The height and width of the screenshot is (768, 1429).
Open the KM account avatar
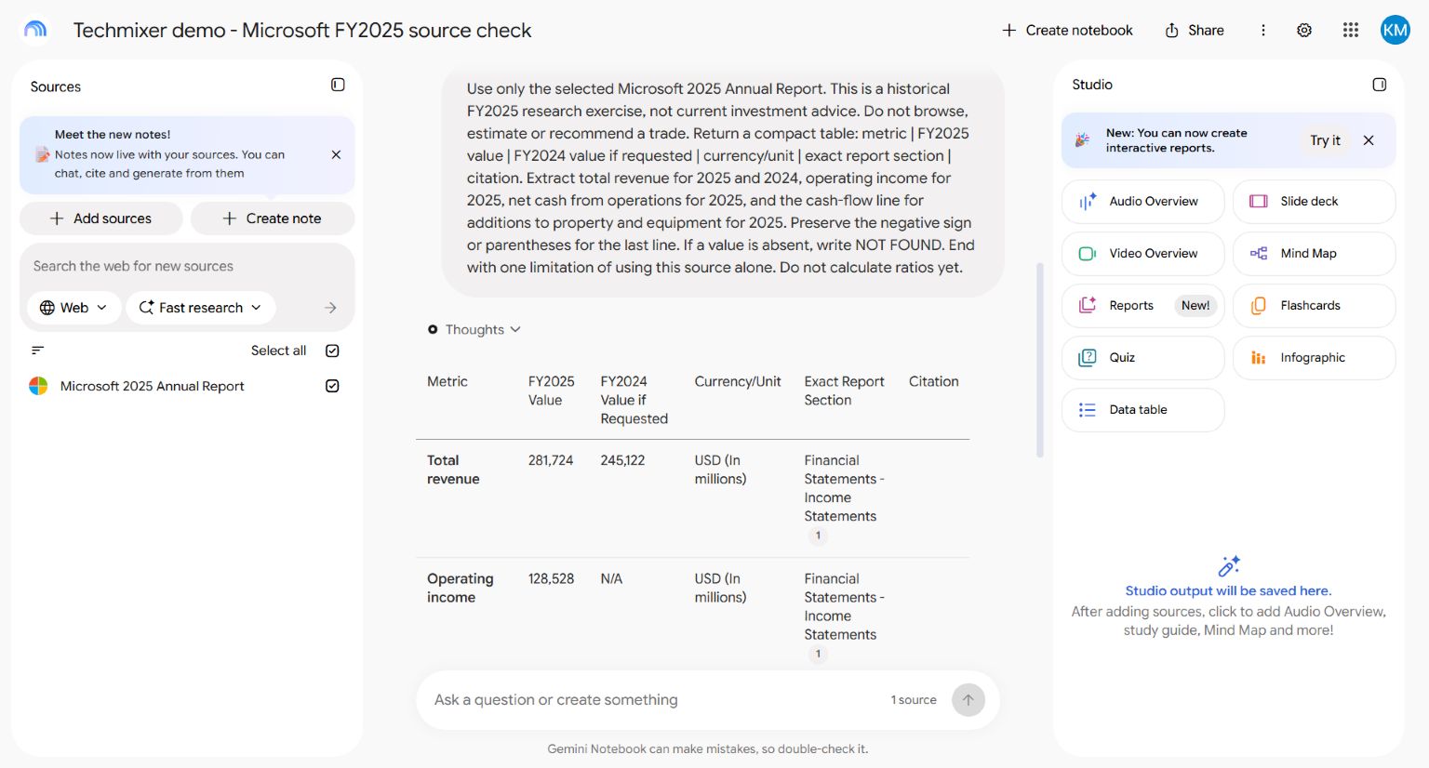click(1395, 30)
